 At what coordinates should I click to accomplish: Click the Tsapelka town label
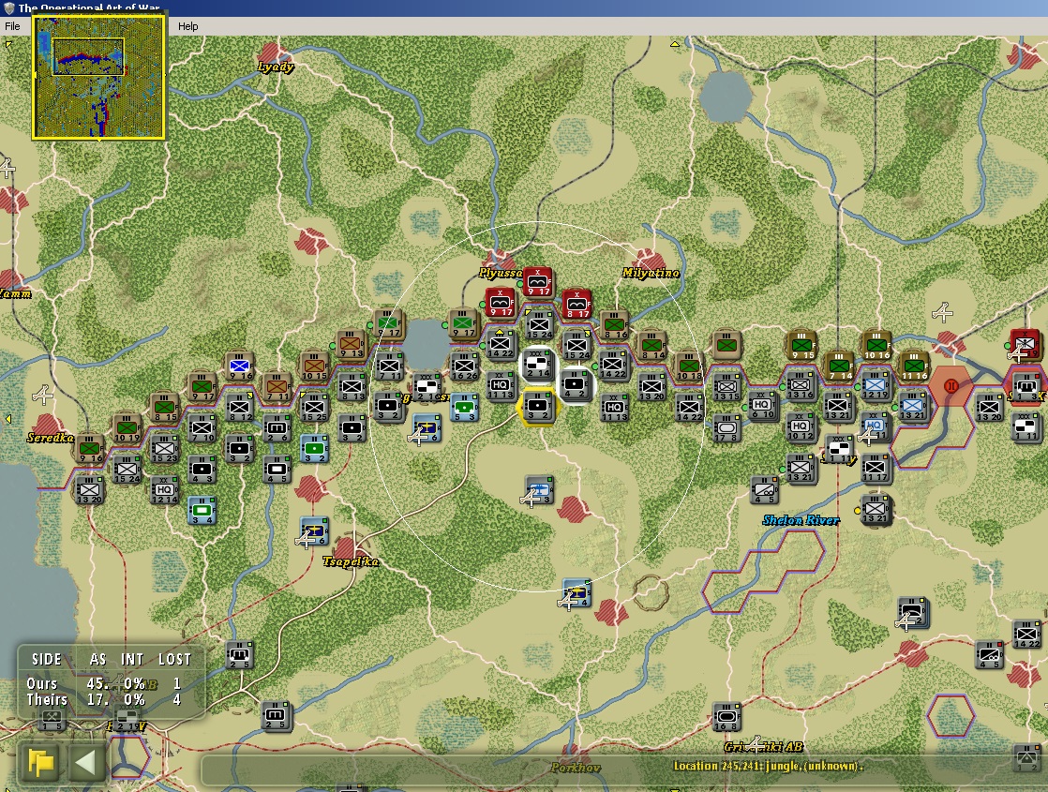(351, 561)
